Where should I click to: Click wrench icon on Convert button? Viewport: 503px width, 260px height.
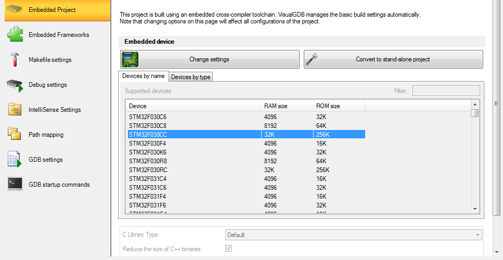(312, 59)
